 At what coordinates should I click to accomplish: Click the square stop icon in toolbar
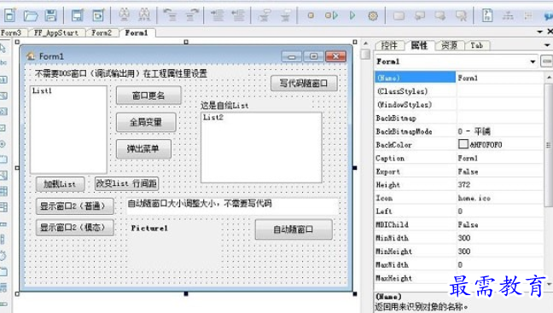coord(311,15)
